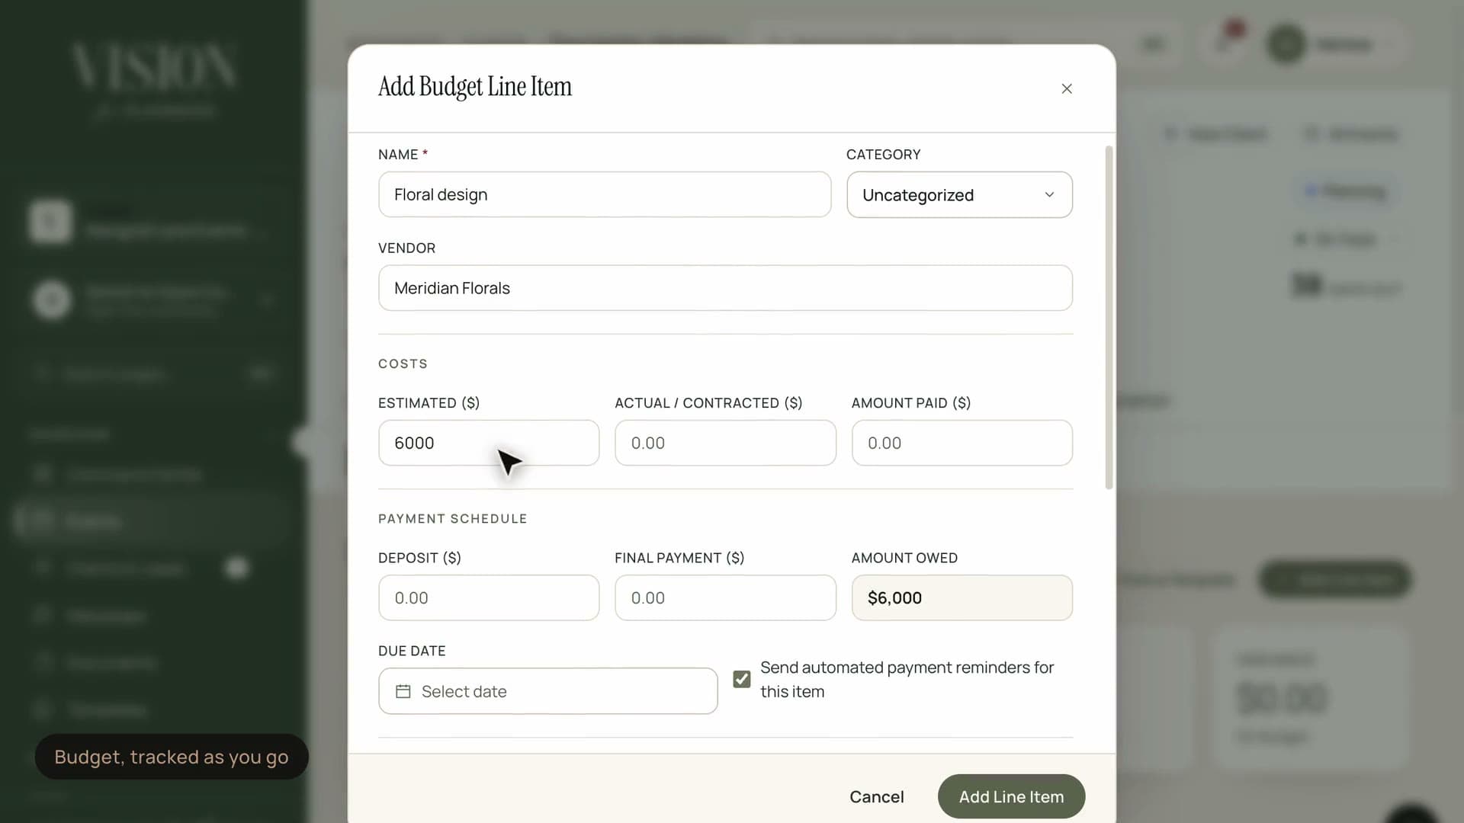Click the dialog's vertical scrollbar
Viewport: 1464px width, 823px height.
tap(1109, 317)
